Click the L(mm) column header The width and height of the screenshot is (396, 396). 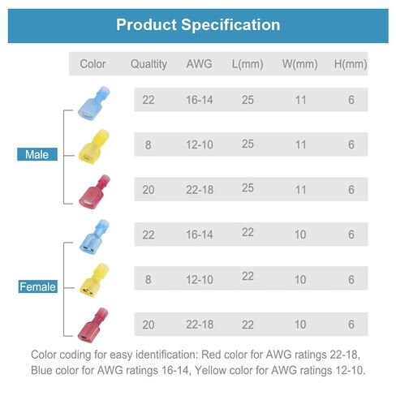[247, 64]
